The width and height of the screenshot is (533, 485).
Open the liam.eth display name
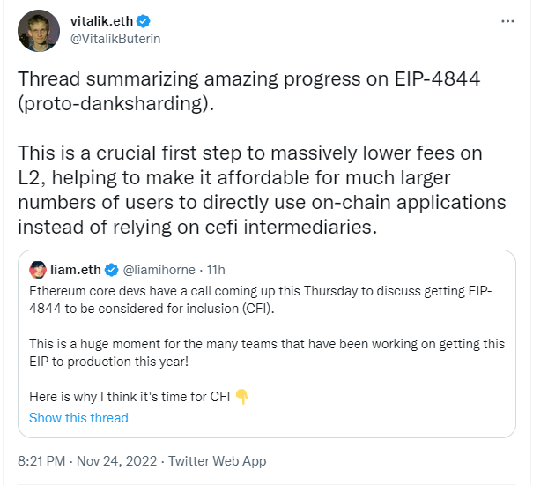[x=76, y=270]
